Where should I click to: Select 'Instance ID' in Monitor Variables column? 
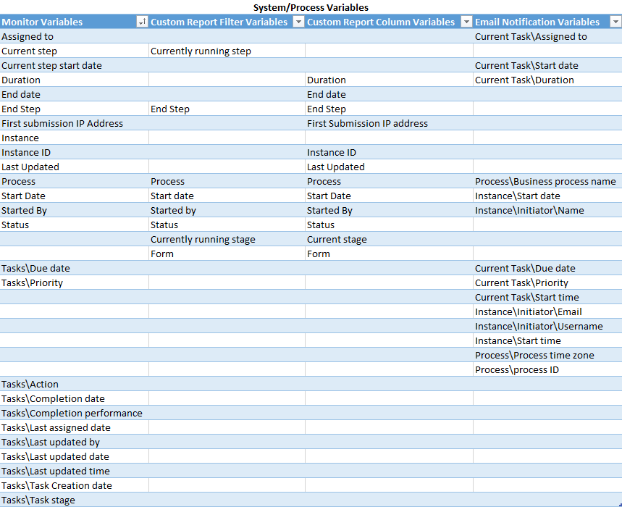click(x=74, y=152)
